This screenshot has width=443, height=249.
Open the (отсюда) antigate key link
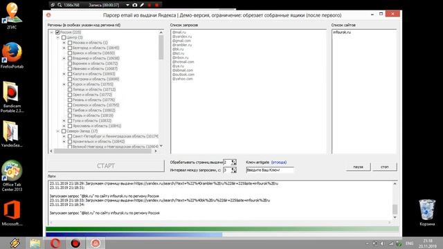point(278,163)
